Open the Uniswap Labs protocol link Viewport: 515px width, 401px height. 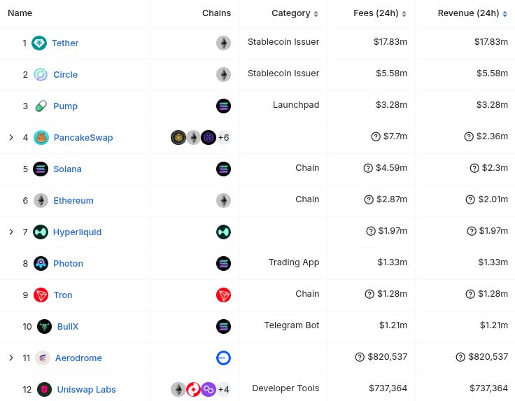point(86,390)
